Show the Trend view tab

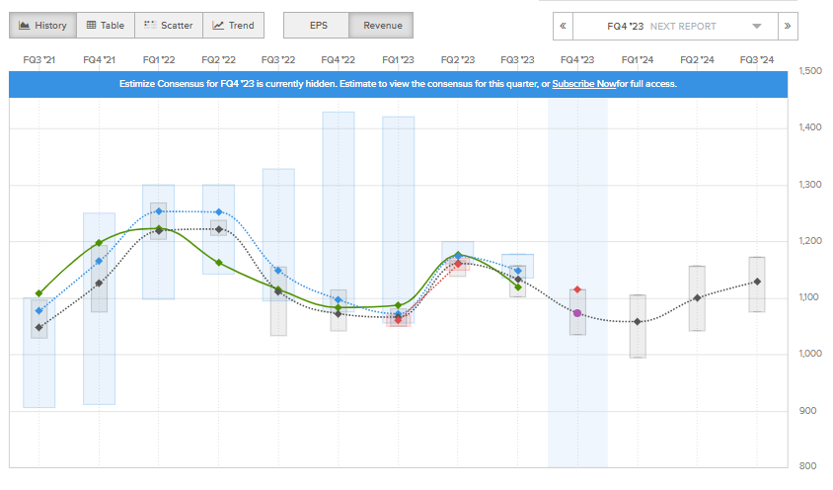pos(234,26)
